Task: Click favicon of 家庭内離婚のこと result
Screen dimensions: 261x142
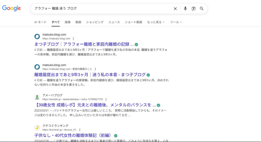Action: (37, 67)
